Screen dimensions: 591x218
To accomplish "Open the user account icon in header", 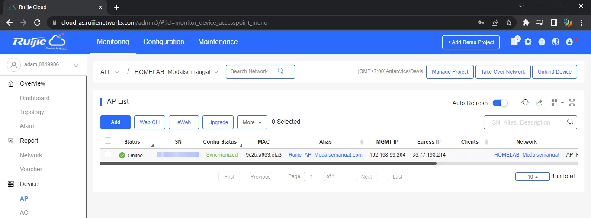I will (x=569, y=42).
